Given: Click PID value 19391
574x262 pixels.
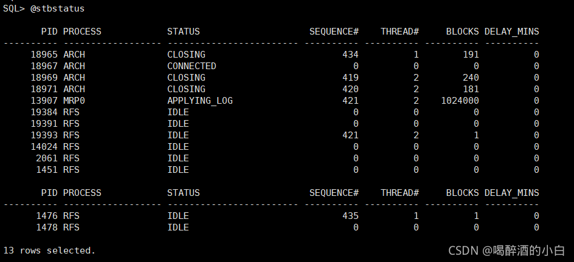Looking at the screenshot, I should point(44,124).
